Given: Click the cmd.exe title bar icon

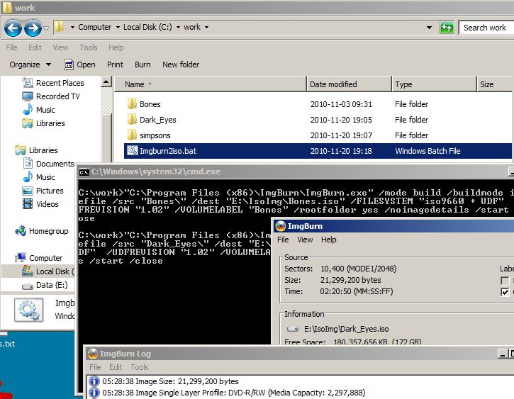Looking at the screenshot, I should (x=84, y=172).
